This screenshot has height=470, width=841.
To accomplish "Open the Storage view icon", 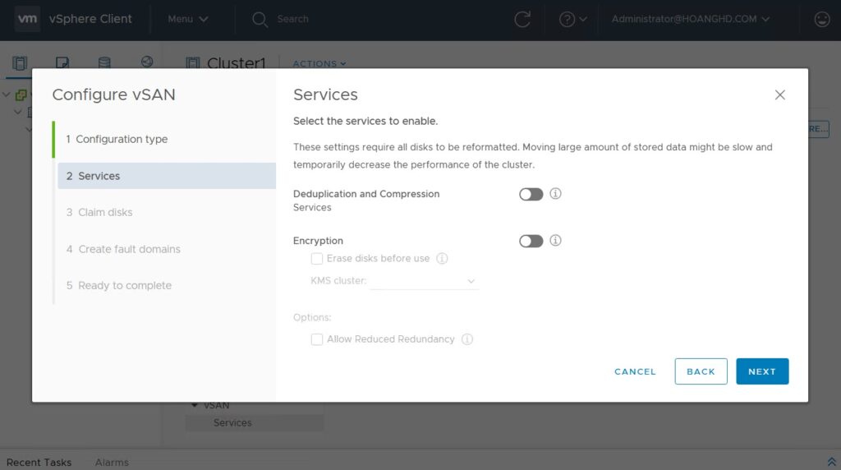I will coord(104,62).
